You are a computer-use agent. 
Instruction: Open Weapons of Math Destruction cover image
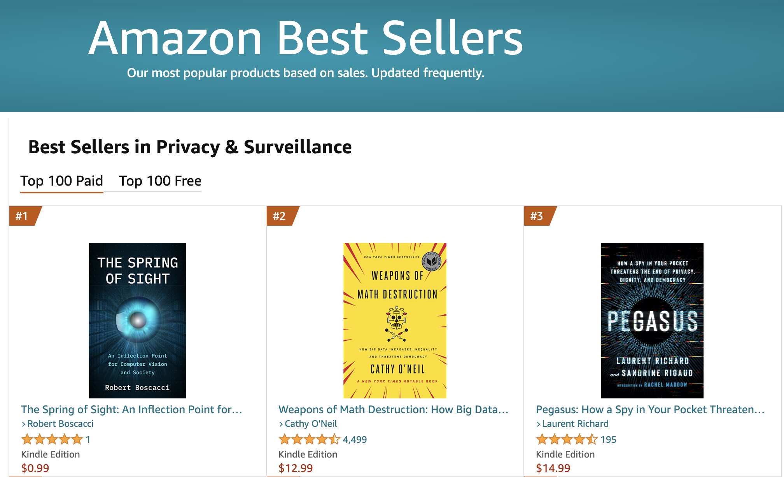(395, 320)
